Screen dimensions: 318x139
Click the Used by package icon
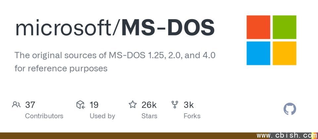point(80,105)
